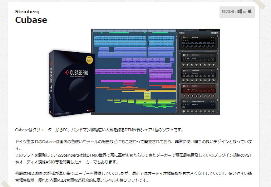The width and height of the screenshot is (271, 187).
Task: Select the VST Instruments tab in the picture
Action: coord(188,30)
